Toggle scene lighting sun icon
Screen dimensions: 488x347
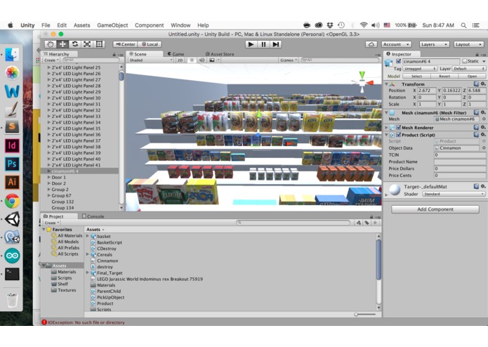coord(192,60)
